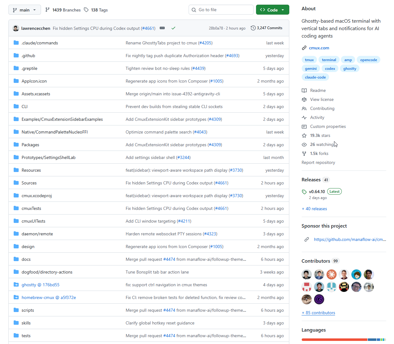Screen dimensions: 394x344
Task: Open pull request #4205 link
Action: (205, 43)
